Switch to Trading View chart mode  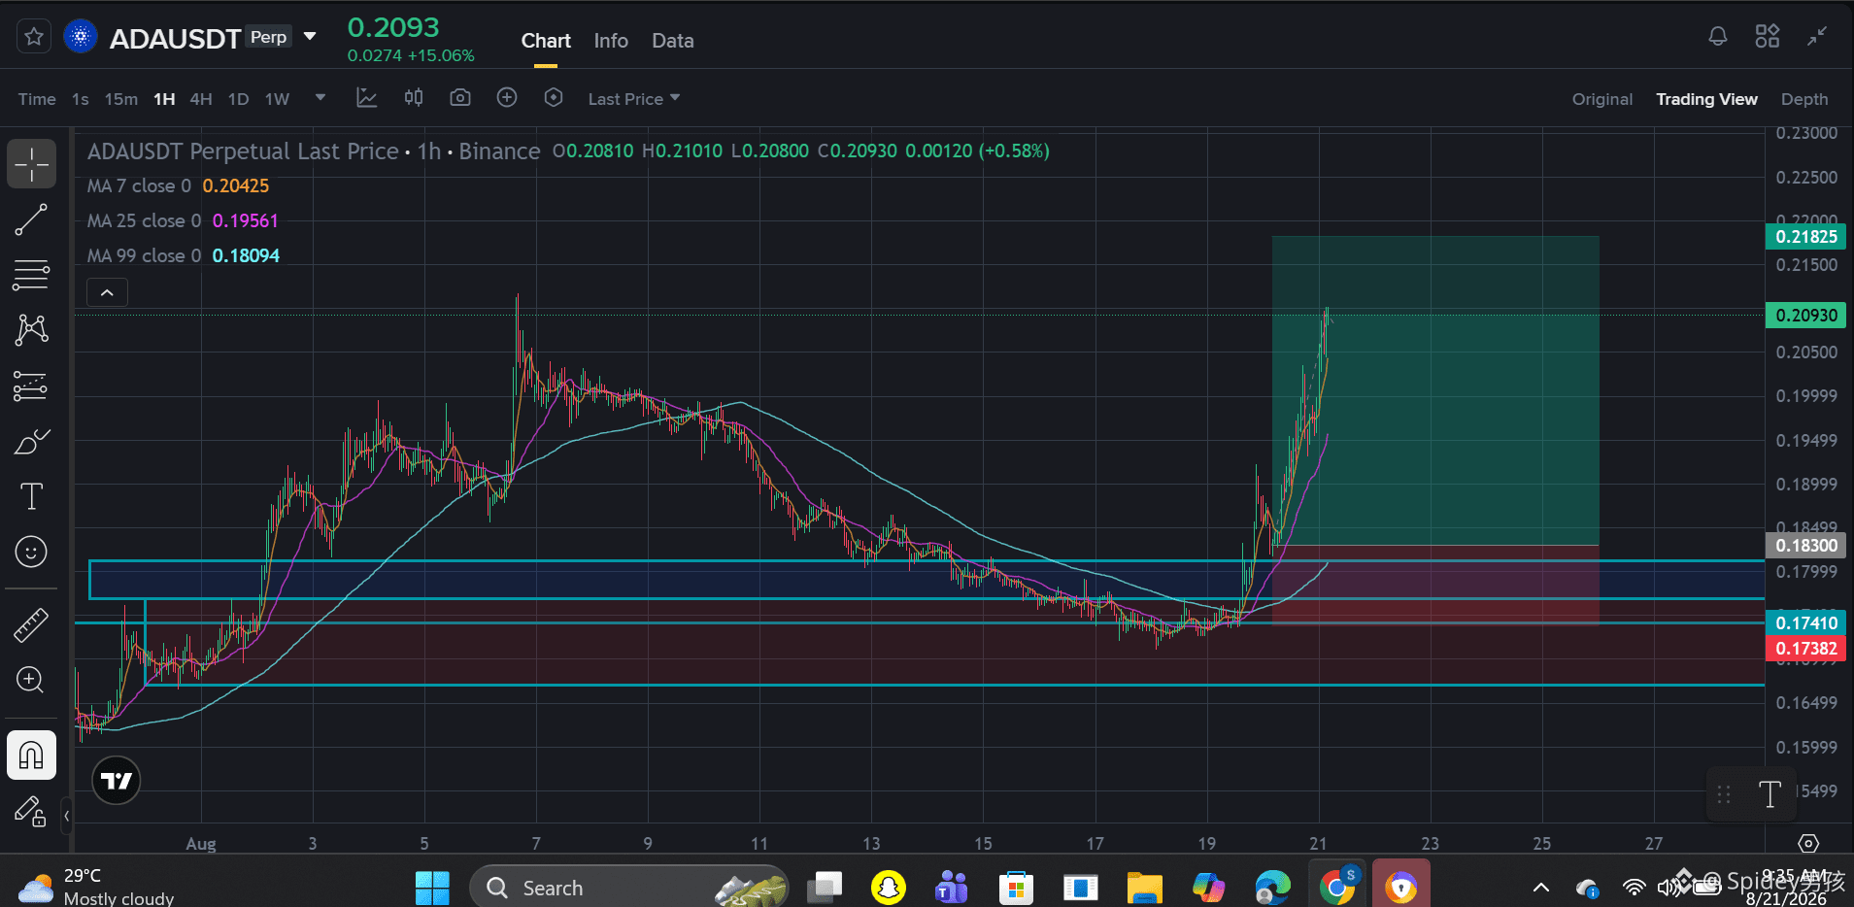[1706, 99]
